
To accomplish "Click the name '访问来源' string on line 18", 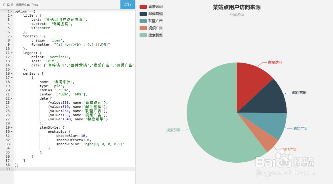I will point(62,82).
